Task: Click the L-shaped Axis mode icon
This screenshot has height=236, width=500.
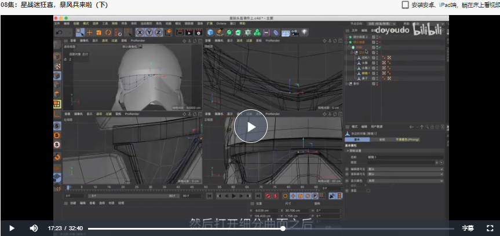Action: (57, 114)
